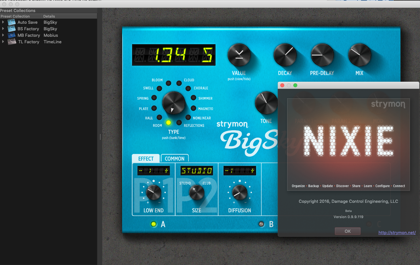Click the Version 0.9.9.119 text

point(348,217)
